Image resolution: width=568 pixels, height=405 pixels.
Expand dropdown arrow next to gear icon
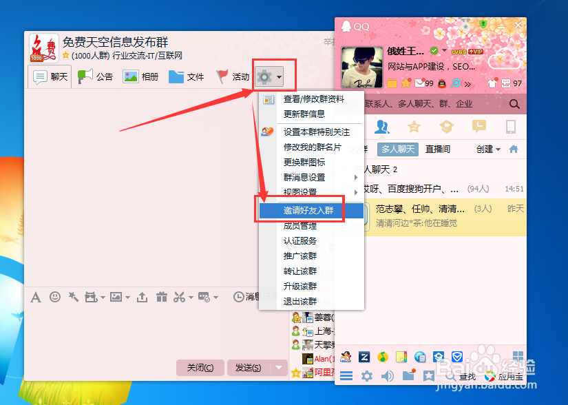279,77
